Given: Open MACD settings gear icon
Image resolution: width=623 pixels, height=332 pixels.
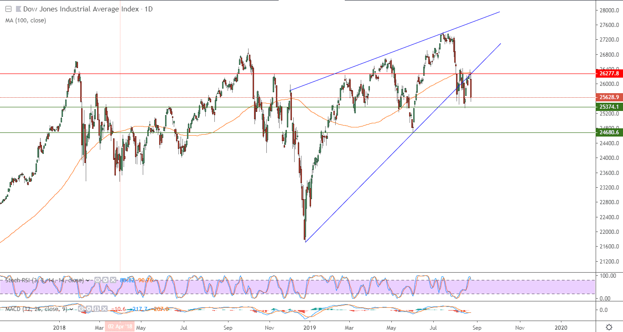Looking at the screenshot, I should (89, 309).
